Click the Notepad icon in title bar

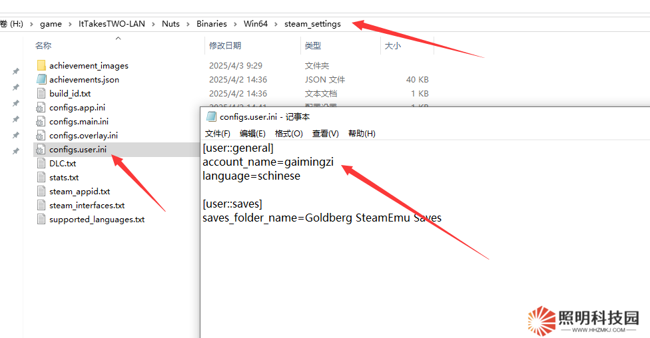(x=211, y=116)
